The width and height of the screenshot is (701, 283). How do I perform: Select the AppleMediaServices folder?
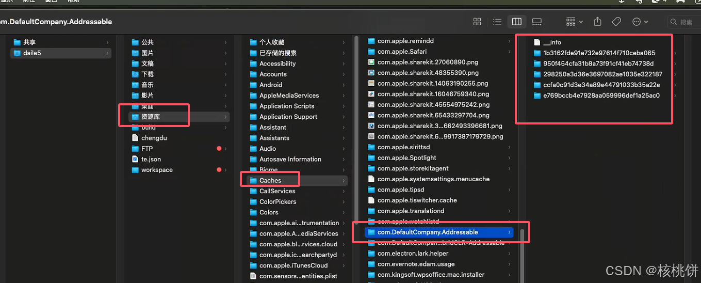[x=297, y=96]
